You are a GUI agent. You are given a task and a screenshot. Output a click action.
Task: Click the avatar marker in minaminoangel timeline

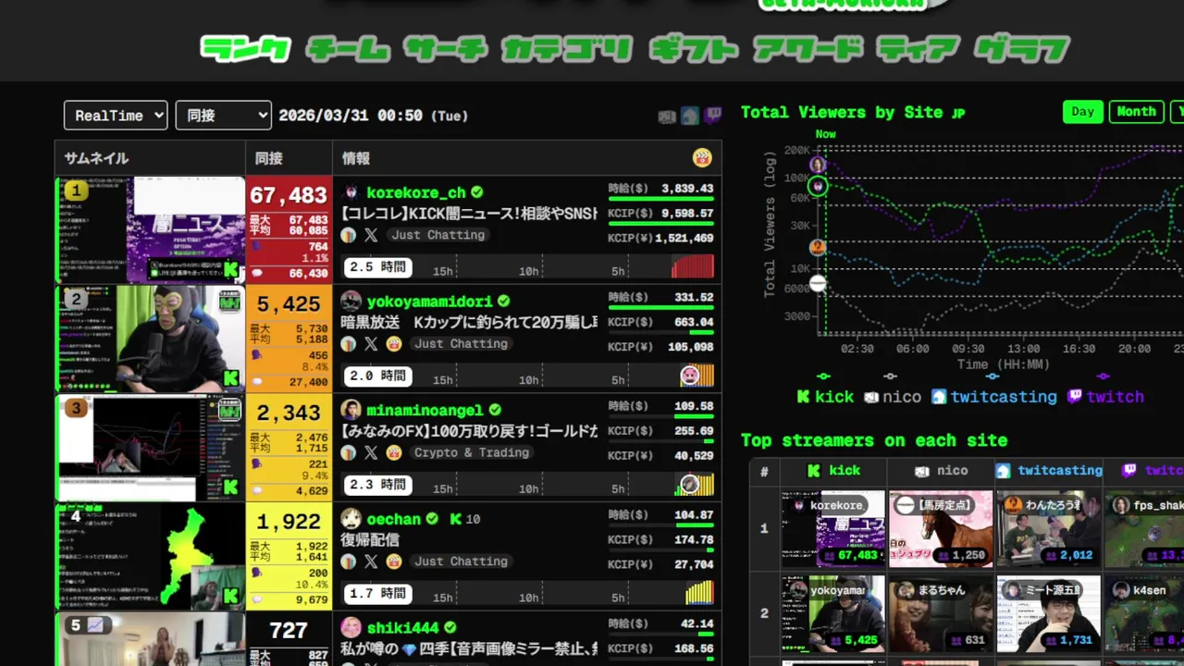point(690,485)
